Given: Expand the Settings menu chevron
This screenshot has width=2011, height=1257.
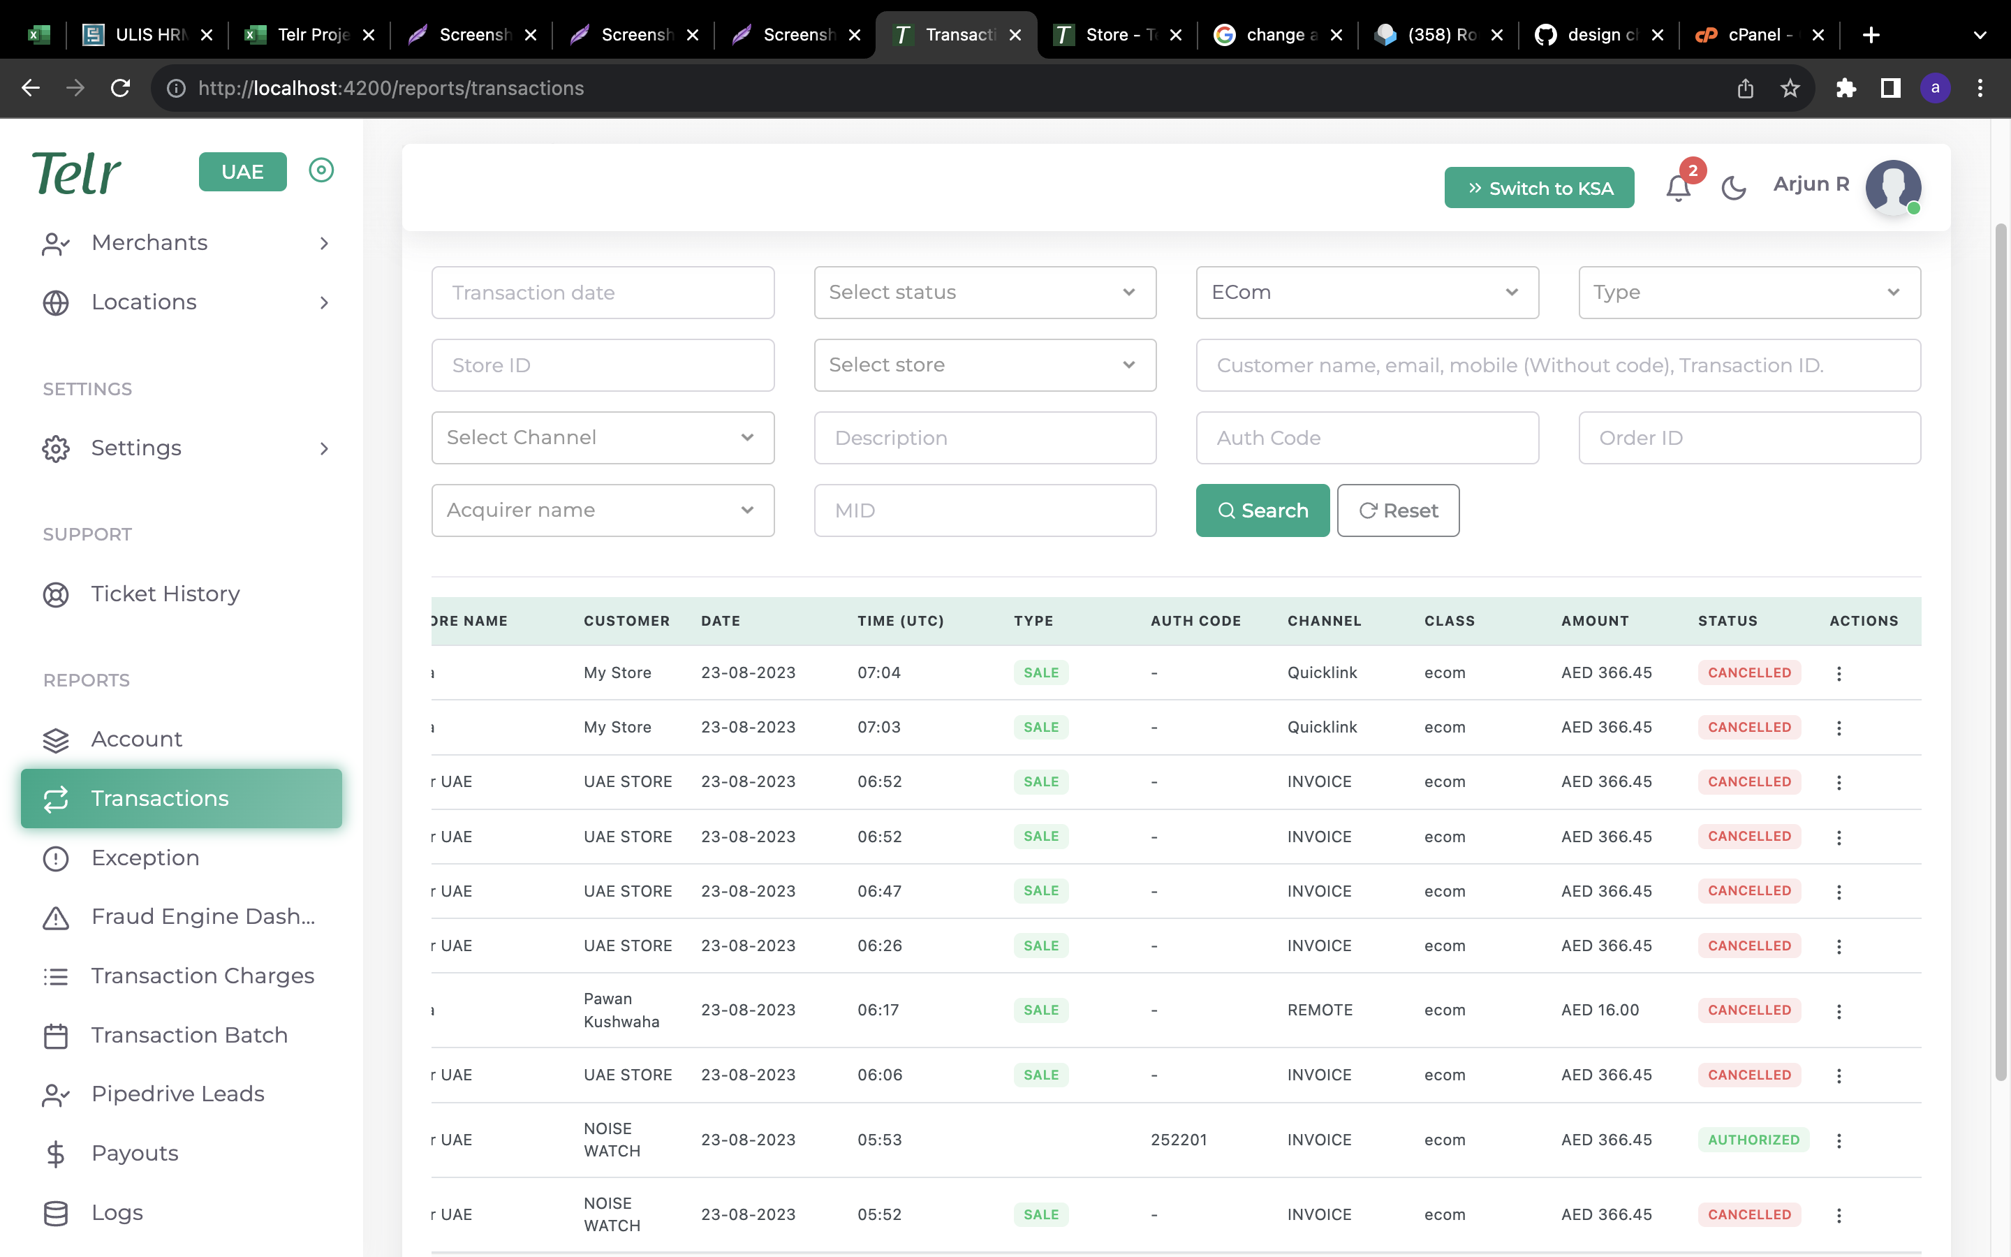Looking at the screenshot, I should (x=324, y=449).
